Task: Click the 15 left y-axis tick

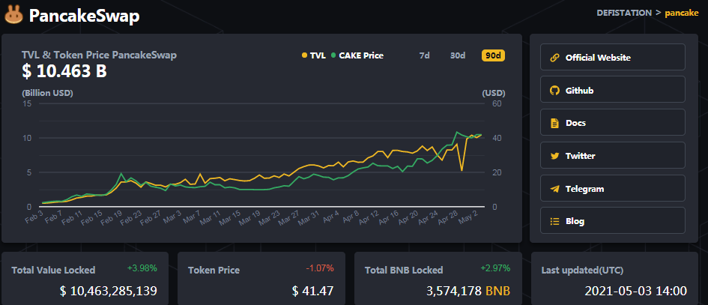Action: coord(26,104)
